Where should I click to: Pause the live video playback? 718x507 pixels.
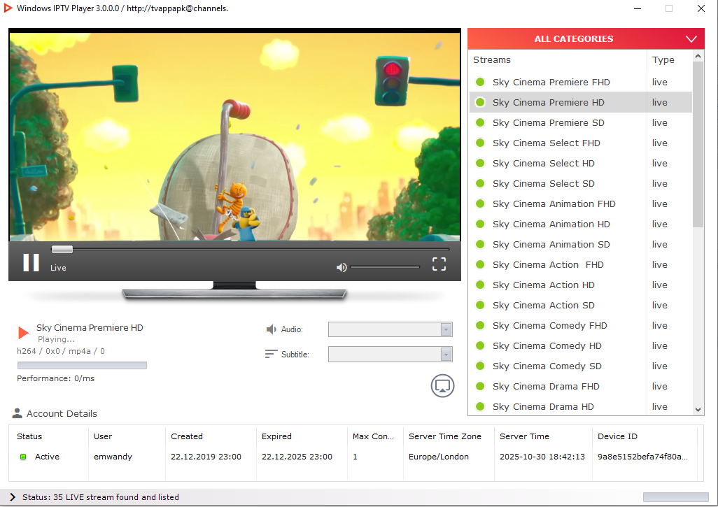31,262
